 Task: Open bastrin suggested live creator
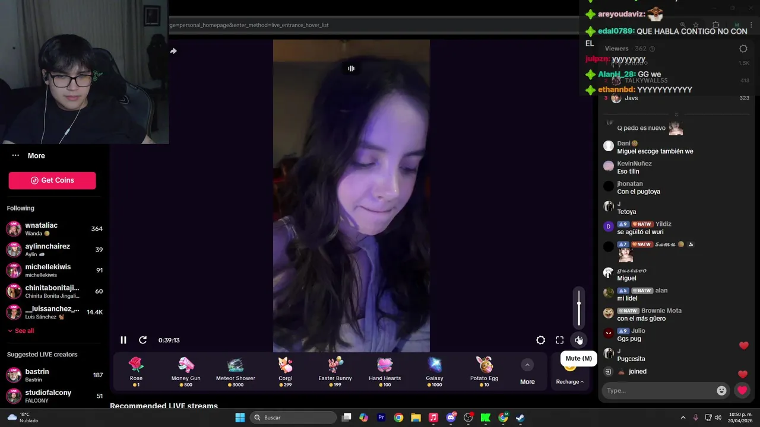click(x=55, y=375)
